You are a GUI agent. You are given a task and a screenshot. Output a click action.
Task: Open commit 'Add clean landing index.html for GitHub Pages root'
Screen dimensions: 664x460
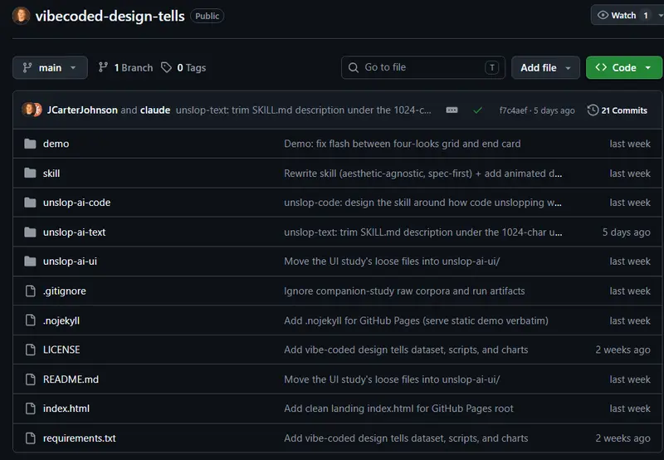(398, 409)
